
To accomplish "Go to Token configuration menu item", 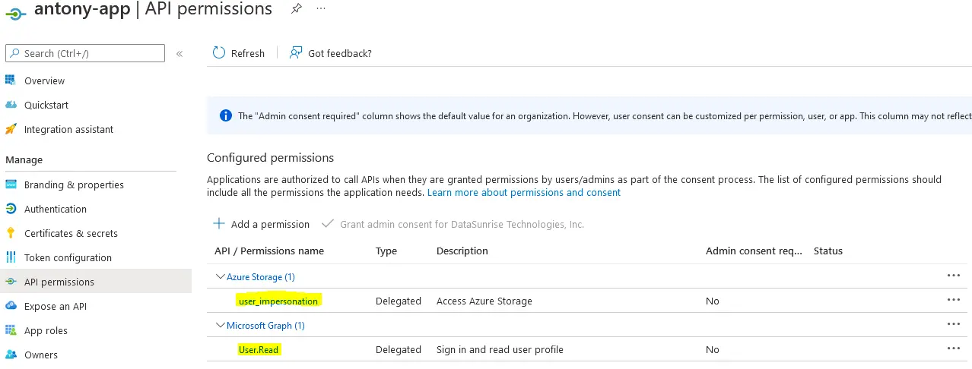I will tap(68, 257).
